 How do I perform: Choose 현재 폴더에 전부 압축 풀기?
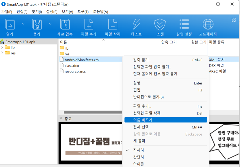click(166, 74)
